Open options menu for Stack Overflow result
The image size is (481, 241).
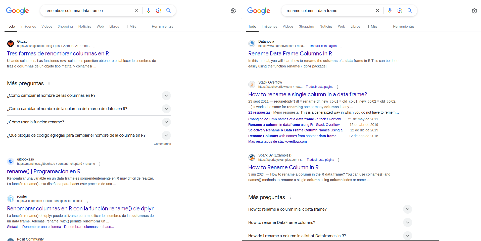(338, 87)
